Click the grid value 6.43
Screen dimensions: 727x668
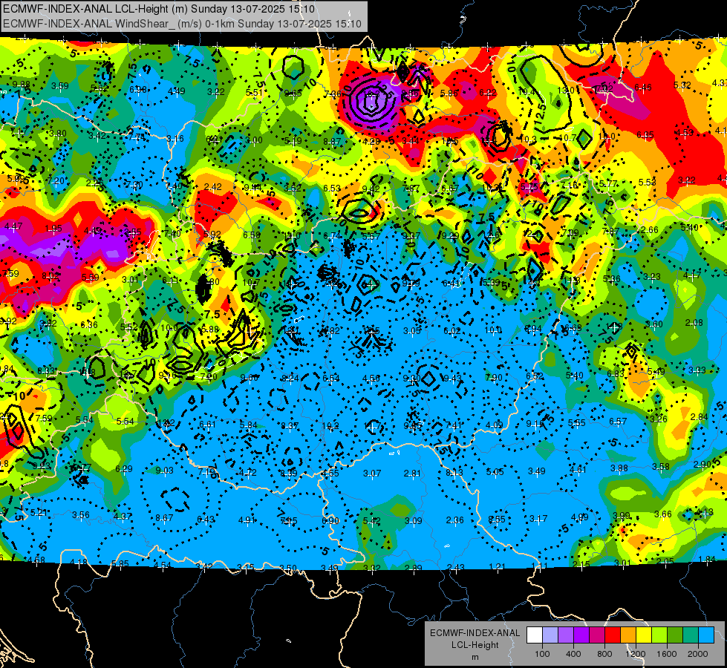(206, 519)
